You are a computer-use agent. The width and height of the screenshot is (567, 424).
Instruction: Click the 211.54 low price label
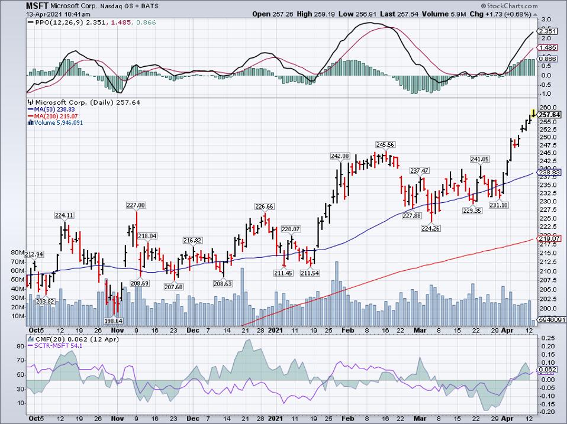310,273
